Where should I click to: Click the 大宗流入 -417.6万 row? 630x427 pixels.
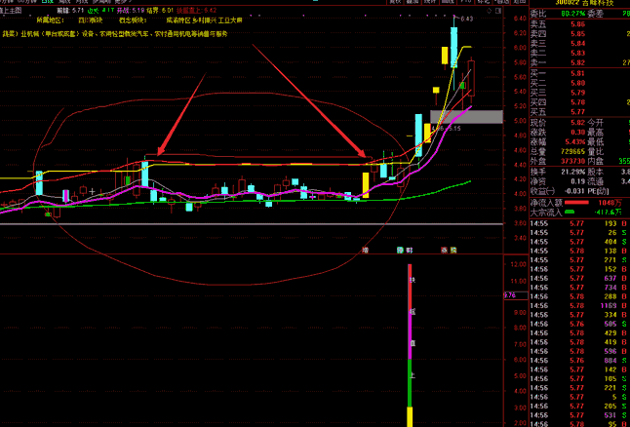pyautogui.click(x=580, y=213)
